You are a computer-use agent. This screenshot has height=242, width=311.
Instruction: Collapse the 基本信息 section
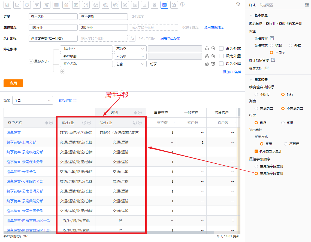pyautogui.click(x=251, y=15)
